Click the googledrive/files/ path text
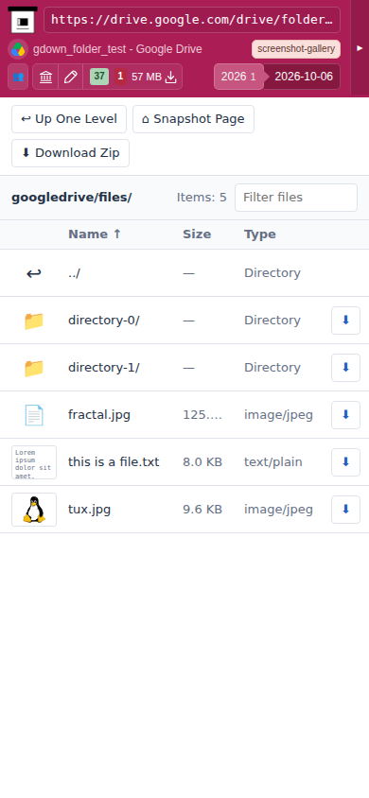The image size is (369, 798). click(72, 198)
